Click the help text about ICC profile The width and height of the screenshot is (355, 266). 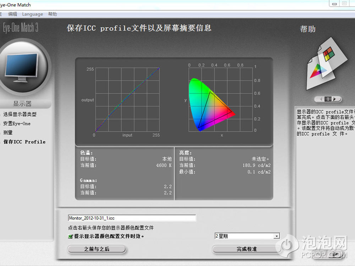[x=326, y=123]
